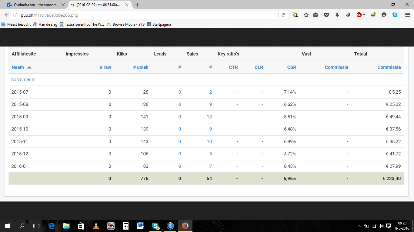This screenshot has width=414, height=232.
Task: Sort table by Naam column arrow
Action: click(29, 67)
